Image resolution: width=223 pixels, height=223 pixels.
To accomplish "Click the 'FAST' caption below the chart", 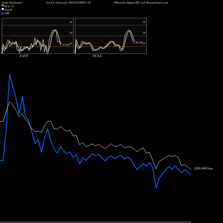I will (x=24, y=56).
